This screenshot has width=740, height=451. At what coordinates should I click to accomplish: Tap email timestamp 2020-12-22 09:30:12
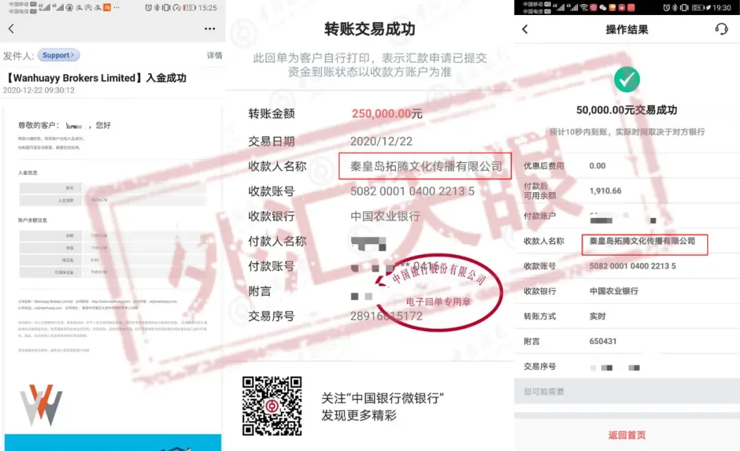38,90
